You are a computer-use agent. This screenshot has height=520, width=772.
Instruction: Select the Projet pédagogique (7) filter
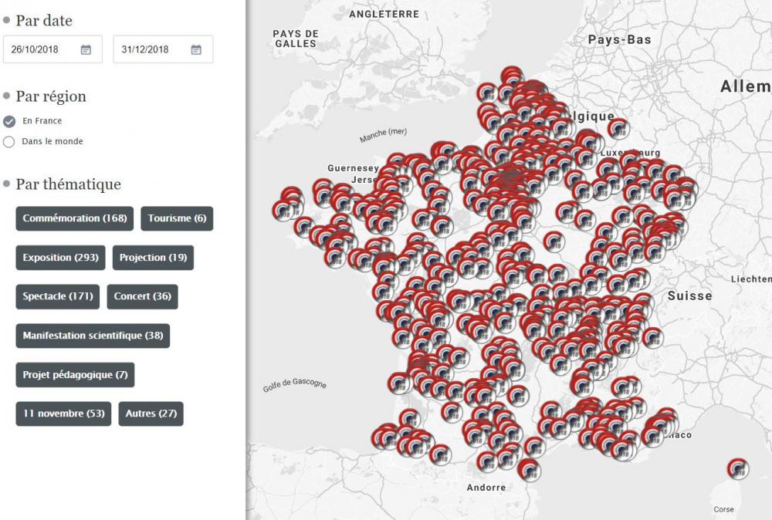point(75,375)
